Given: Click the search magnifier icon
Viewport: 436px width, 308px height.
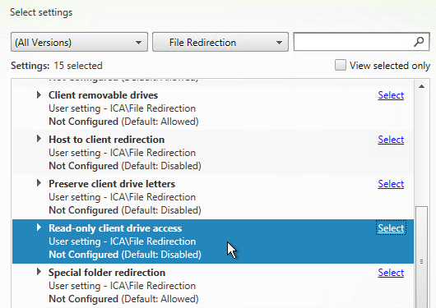Looking at the screenshot, I should pyautogui.click(x=419, y=42).
